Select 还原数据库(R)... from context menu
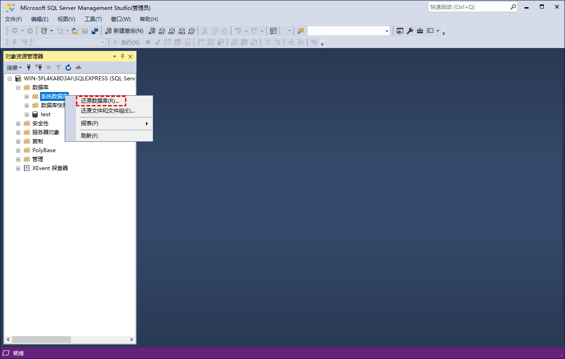Image resolution: width=565 pixels, height=359 pixels. point(100,101)
